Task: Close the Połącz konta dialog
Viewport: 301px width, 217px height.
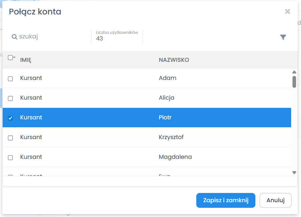Action: tap(287, 12)
